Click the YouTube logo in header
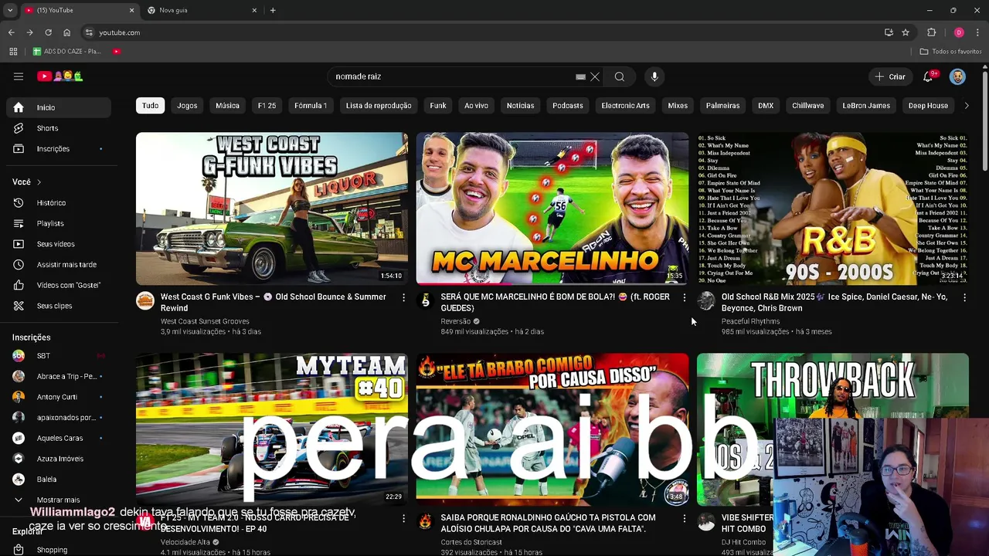 (x=60, y=76)
